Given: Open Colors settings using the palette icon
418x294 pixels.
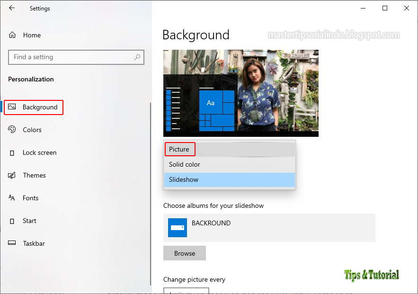Looking at the screenshot, I should (13, 130).
